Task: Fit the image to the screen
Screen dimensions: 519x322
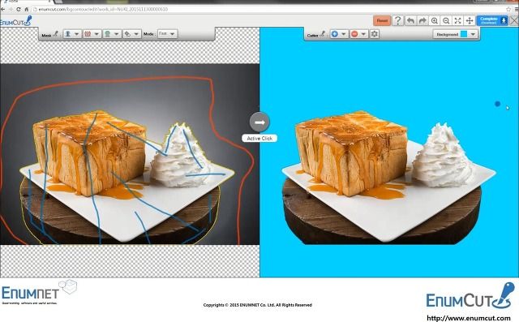Action: [457, 20]
